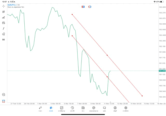
Task: Open the drawing objects shapes tool
Action: 4,34
